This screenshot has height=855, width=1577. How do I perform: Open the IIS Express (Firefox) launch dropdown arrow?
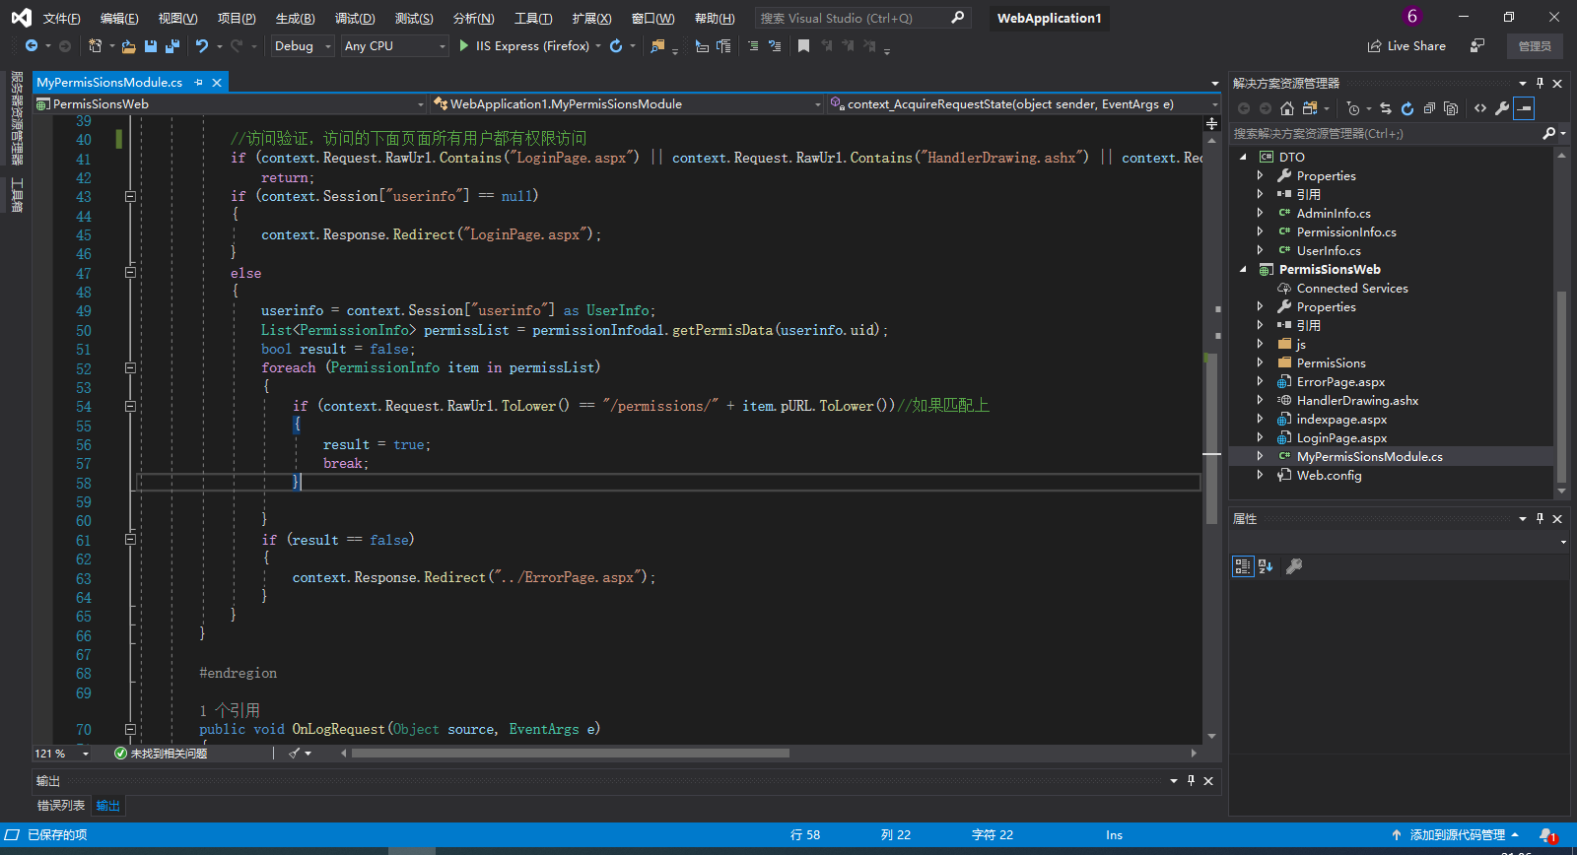(x=598, y=46)
